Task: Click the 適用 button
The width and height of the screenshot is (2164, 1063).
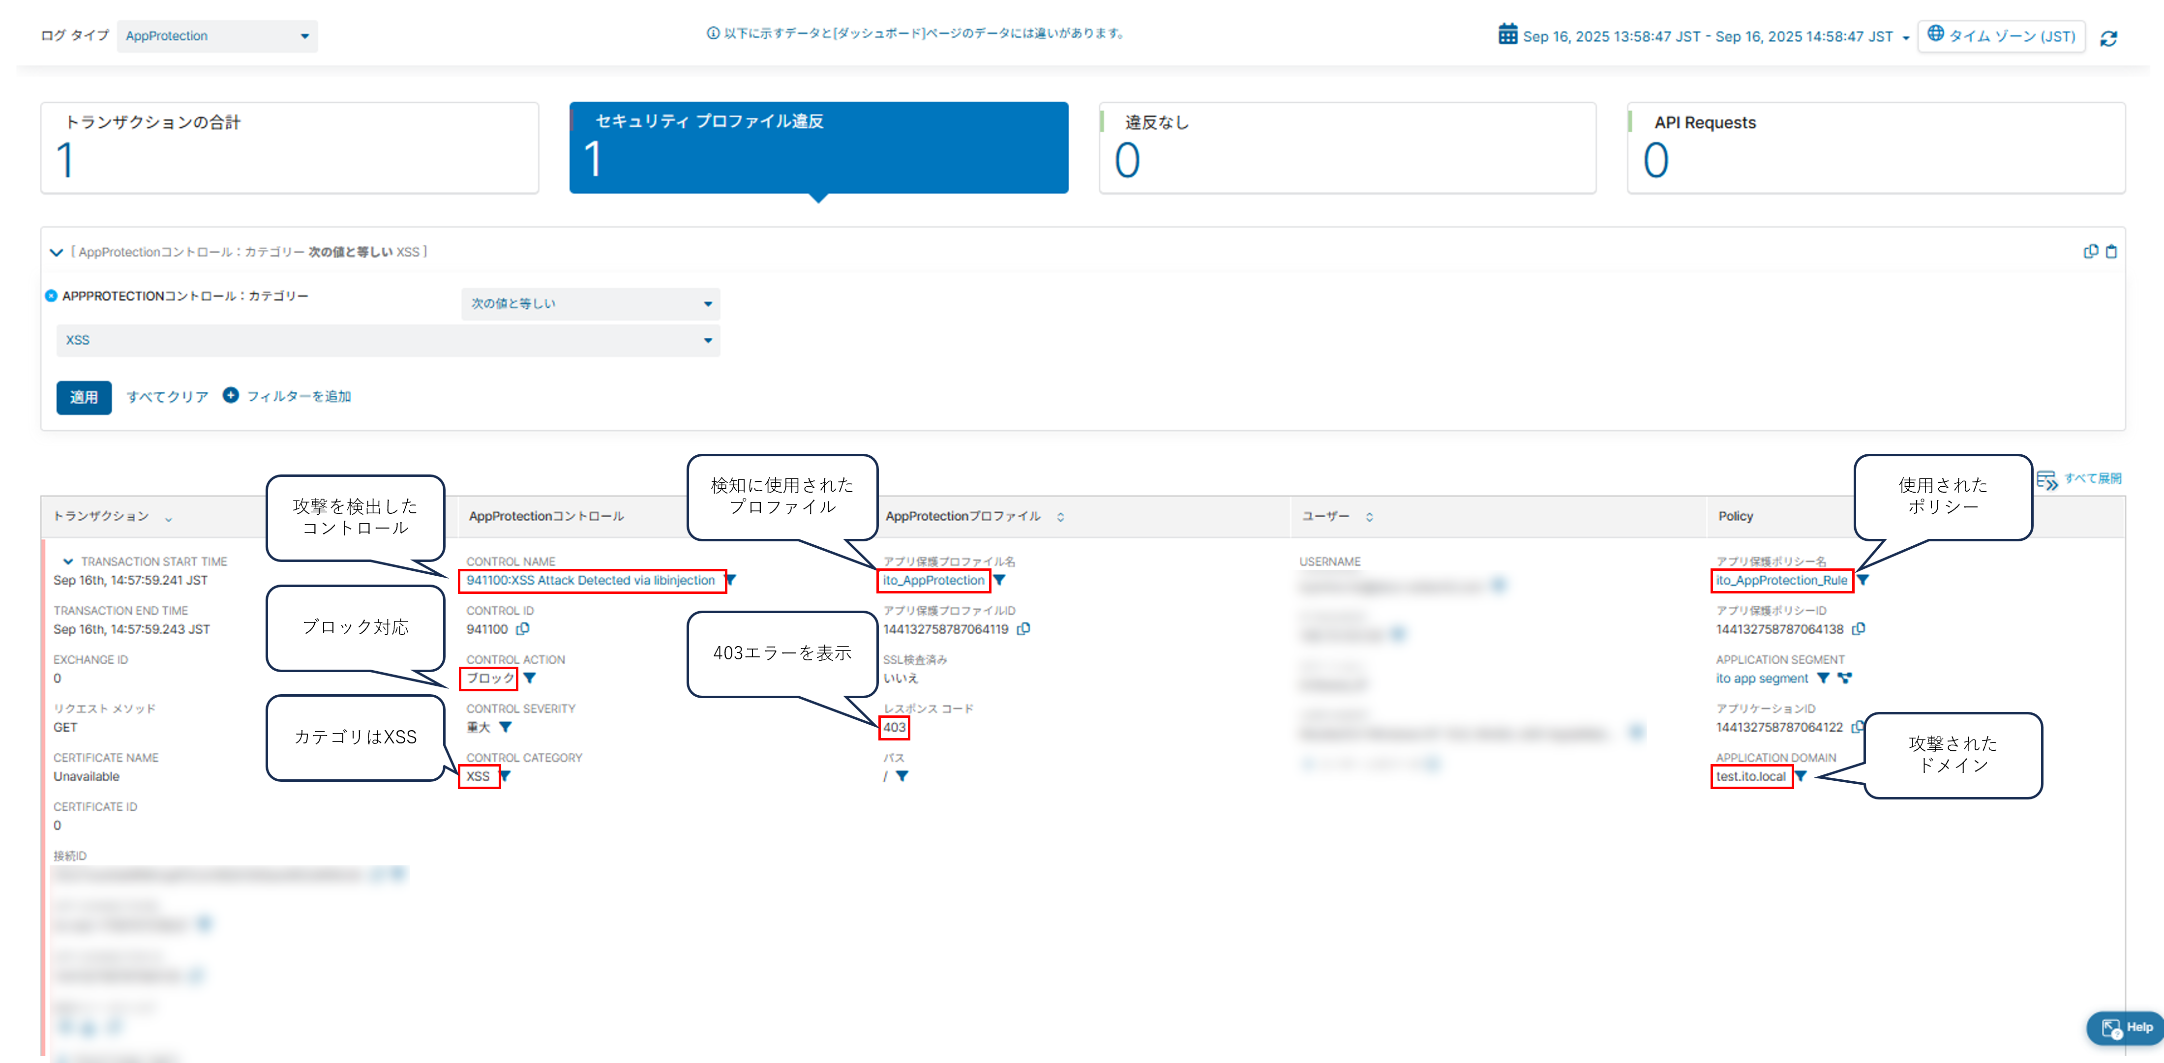Action: (x=83, y=397)
